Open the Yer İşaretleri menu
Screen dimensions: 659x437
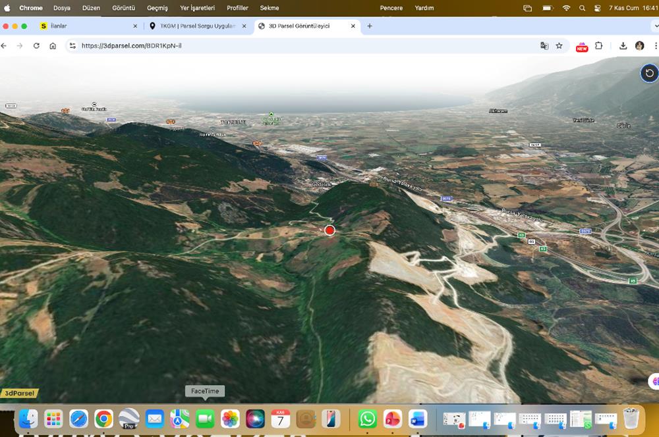coord(197,8)
